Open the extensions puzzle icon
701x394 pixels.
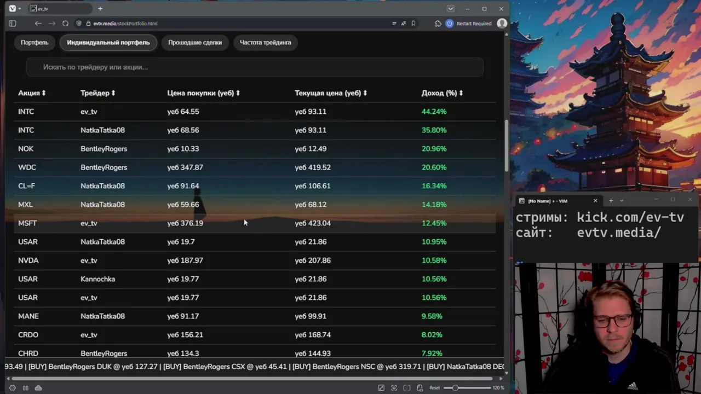[438, 24]
